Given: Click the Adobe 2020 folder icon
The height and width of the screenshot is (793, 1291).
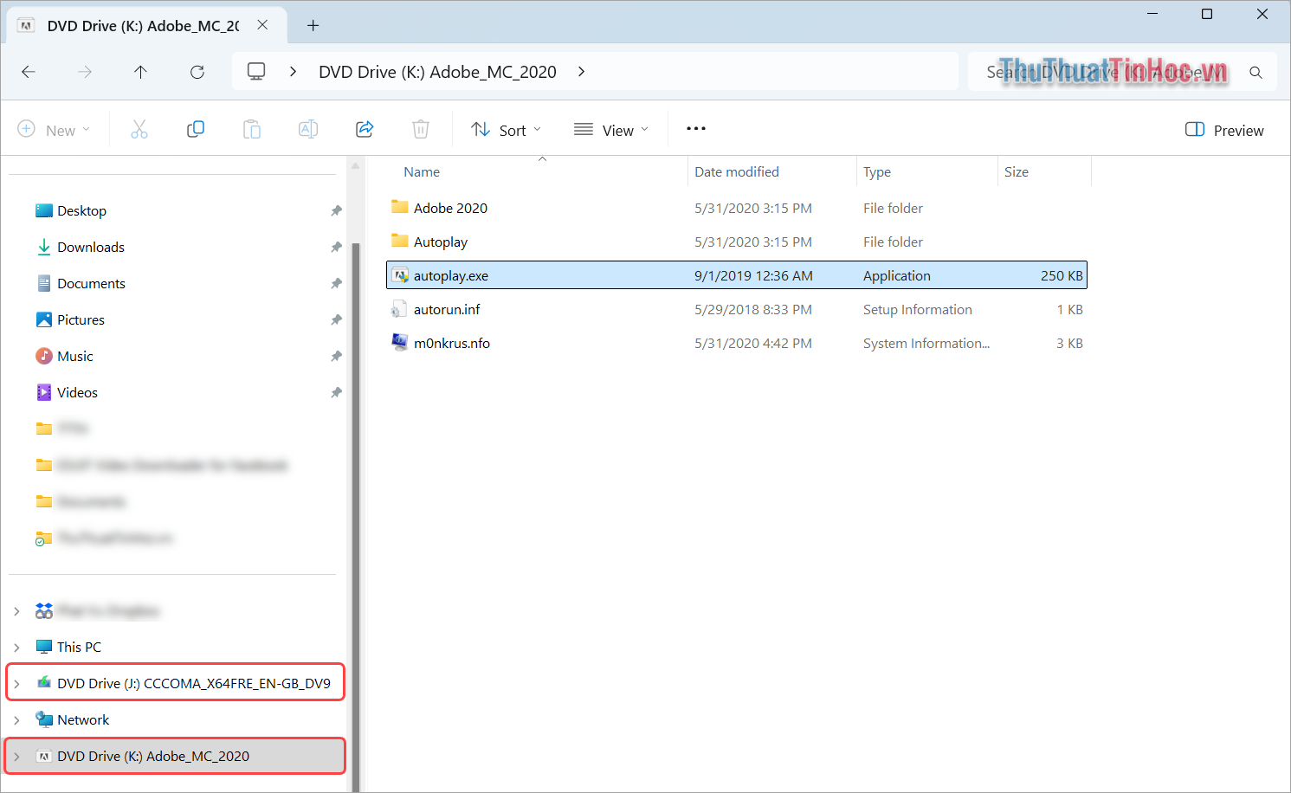Looking at the screenshot, I should coord(399,207).
